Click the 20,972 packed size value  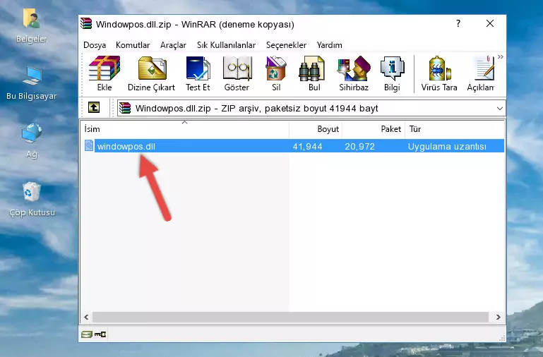coord(359,146)
